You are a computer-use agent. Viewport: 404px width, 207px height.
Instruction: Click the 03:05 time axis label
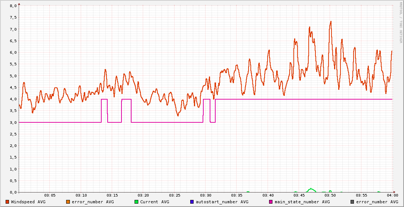pyautogui.click(x=50, y=195)
